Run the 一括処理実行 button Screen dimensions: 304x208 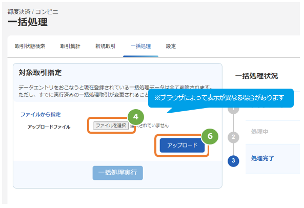tap(118, 173)
